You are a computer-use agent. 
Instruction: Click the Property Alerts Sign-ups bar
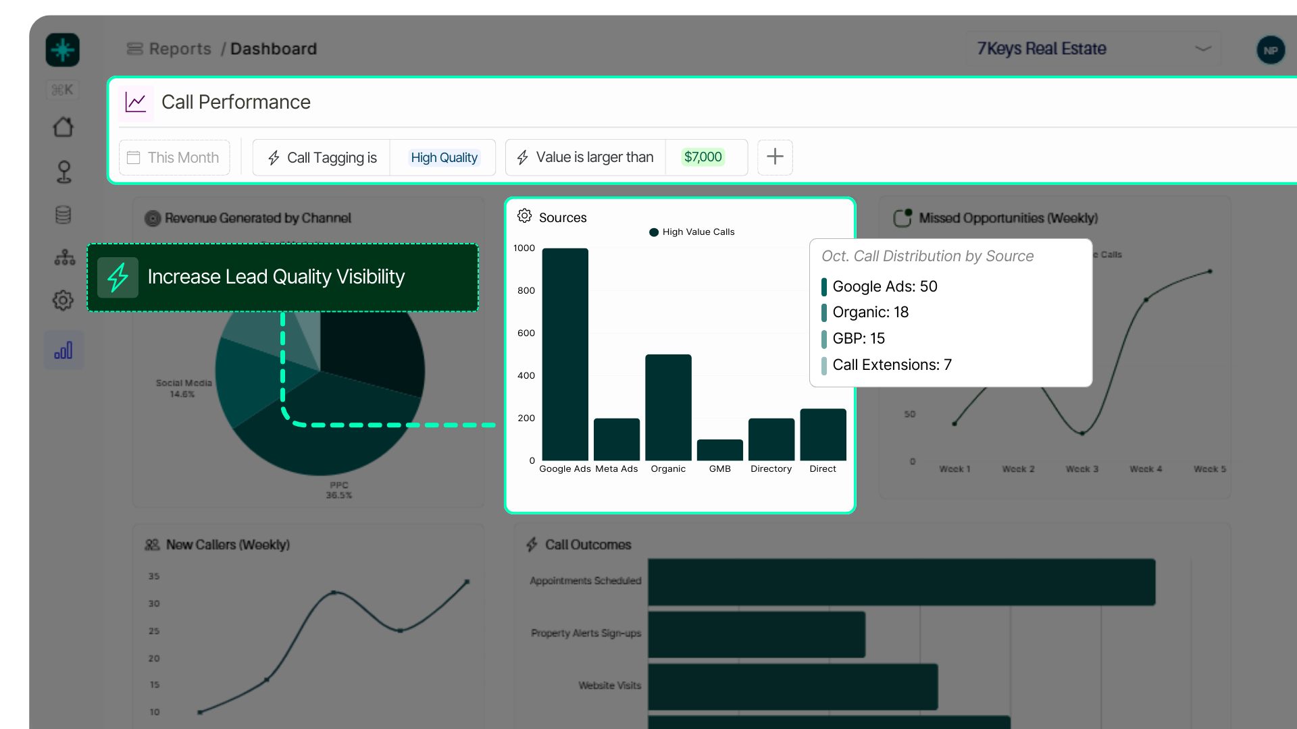tap(757, 634)
